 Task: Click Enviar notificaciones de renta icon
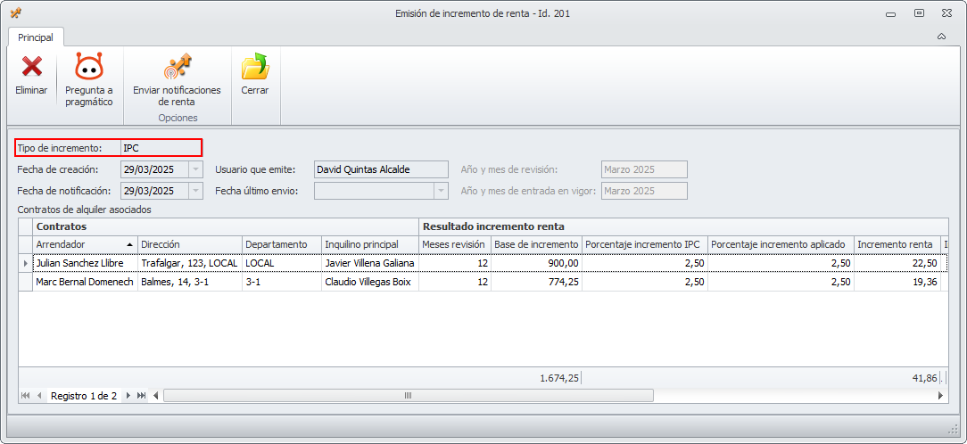pos(177,68)
